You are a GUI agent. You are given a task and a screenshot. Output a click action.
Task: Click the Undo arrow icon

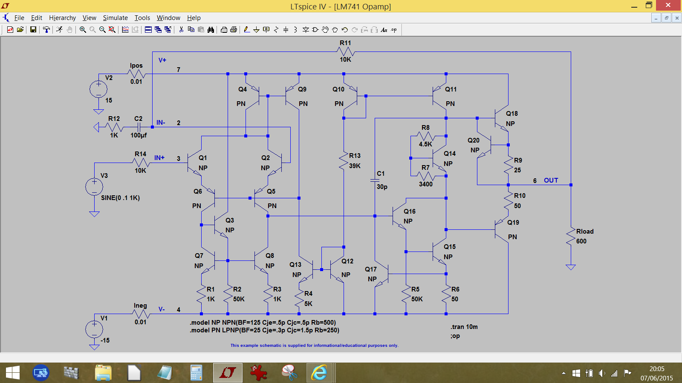[345, 30]
